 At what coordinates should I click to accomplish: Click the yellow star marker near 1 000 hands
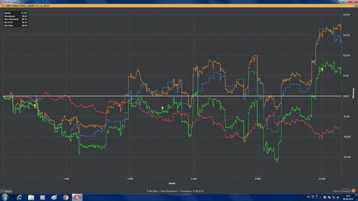35,105
